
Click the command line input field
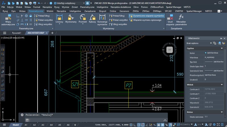coord(96,120)
